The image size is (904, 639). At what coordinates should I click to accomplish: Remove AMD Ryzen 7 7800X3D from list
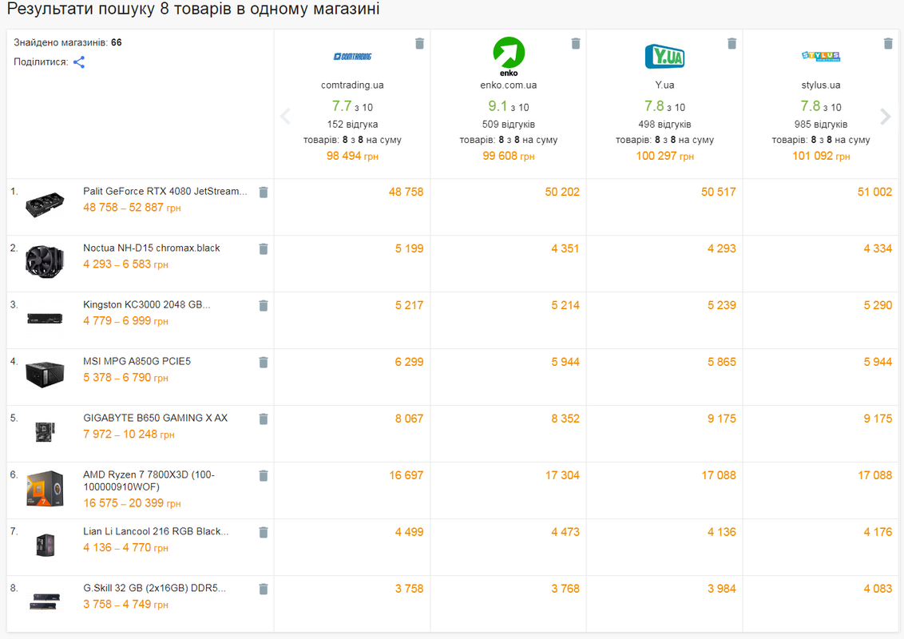[264, 475]
